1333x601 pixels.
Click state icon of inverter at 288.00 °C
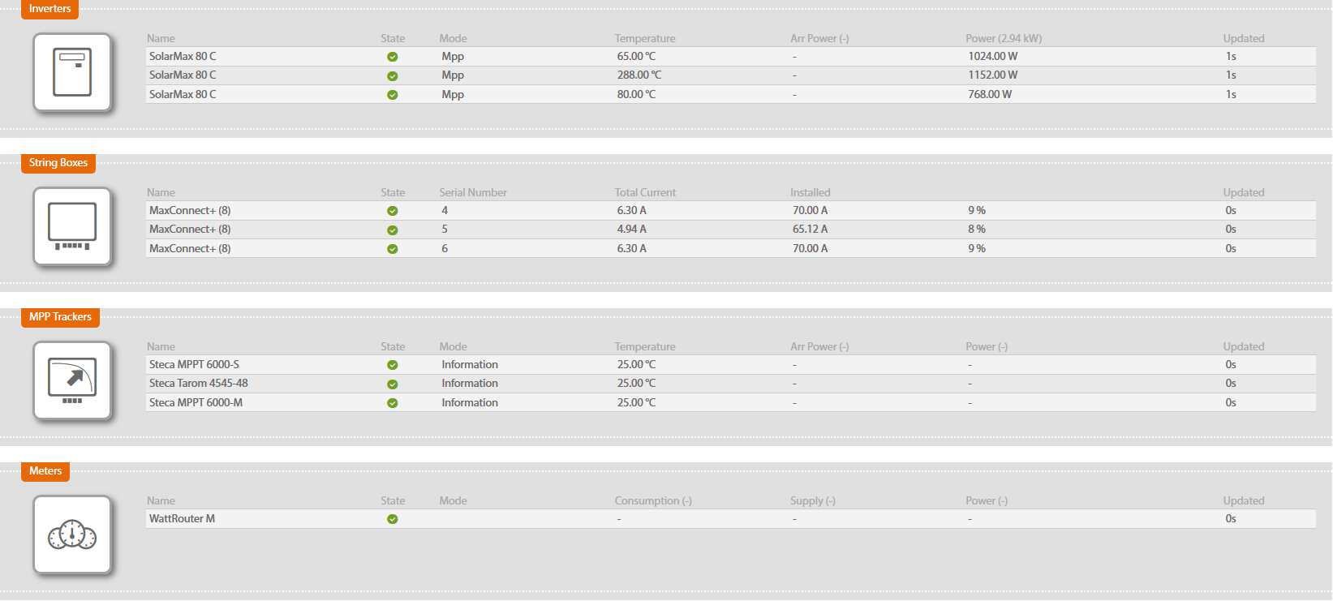pyautogui.click(x=393, y=75)
